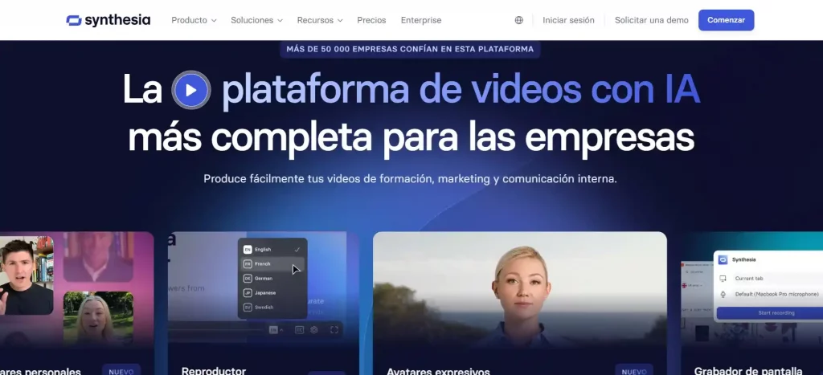Click the NUEVO badge on Avatares expresivos

634,371
